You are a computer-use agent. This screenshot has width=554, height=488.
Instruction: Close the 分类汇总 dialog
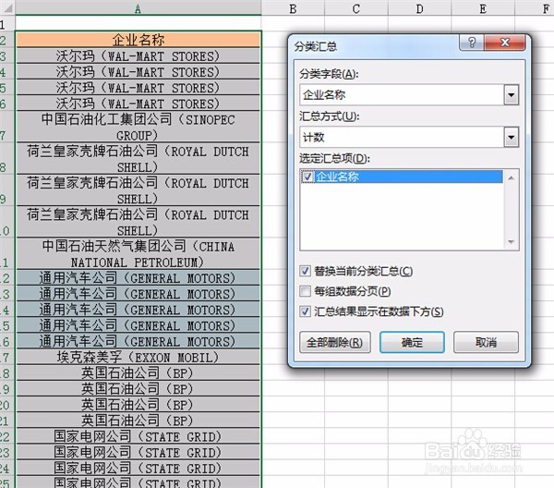pos(505,43)
